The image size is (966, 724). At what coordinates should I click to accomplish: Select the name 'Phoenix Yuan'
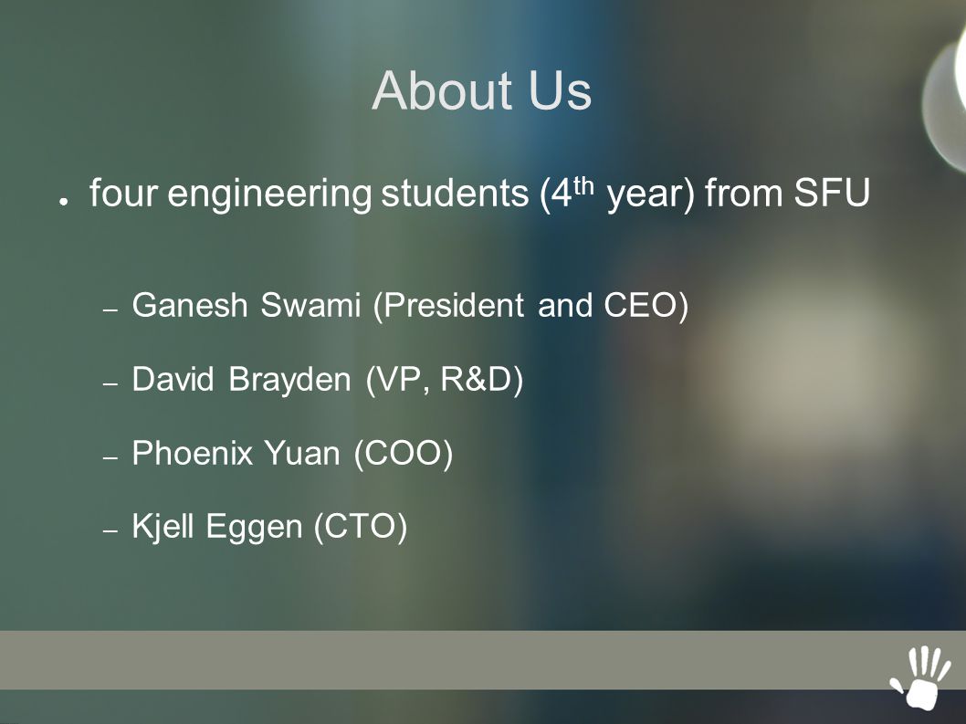pos(236,453)
